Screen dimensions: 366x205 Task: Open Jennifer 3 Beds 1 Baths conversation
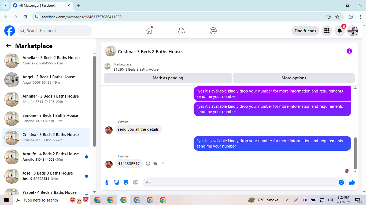pyautogui.click(x=46, y=99)
